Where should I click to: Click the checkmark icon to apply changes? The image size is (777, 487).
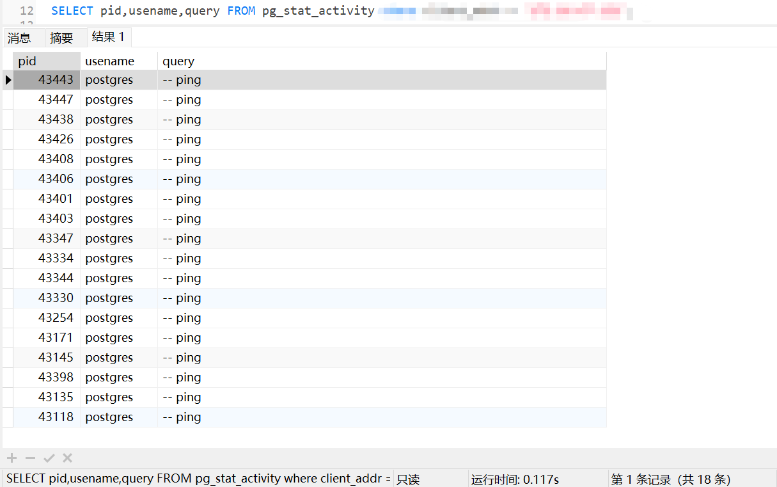(49, 458)
